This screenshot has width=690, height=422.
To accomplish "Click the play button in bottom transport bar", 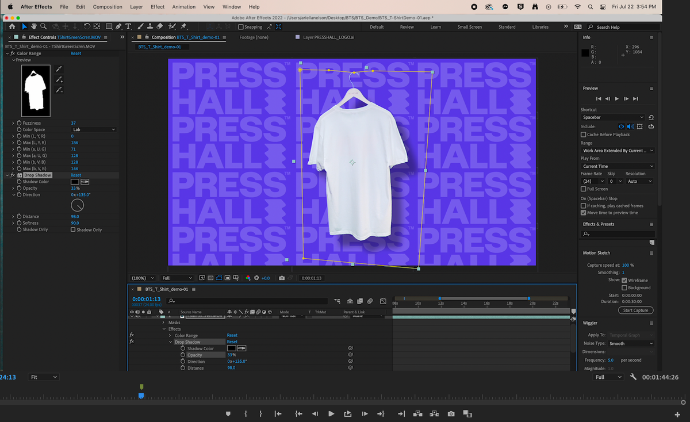I will click(331, 414).
